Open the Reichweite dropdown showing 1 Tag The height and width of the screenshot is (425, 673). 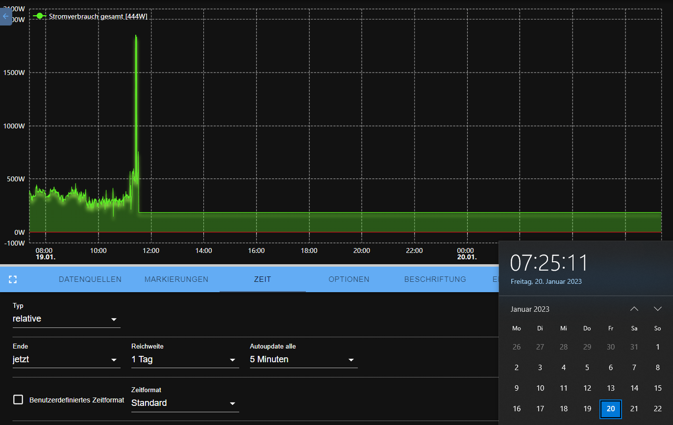pyautogui.click(x=185, y=360)
